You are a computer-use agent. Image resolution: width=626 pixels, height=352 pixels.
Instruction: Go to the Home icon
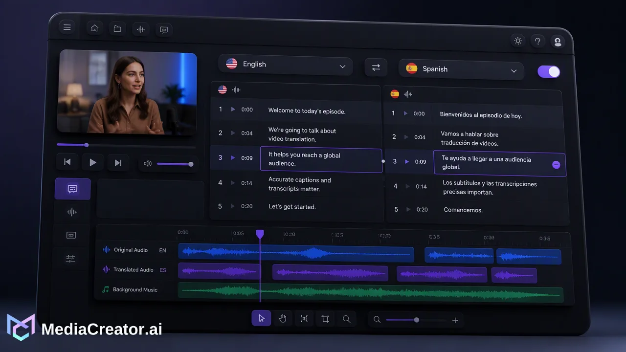[x=94, y=28]
